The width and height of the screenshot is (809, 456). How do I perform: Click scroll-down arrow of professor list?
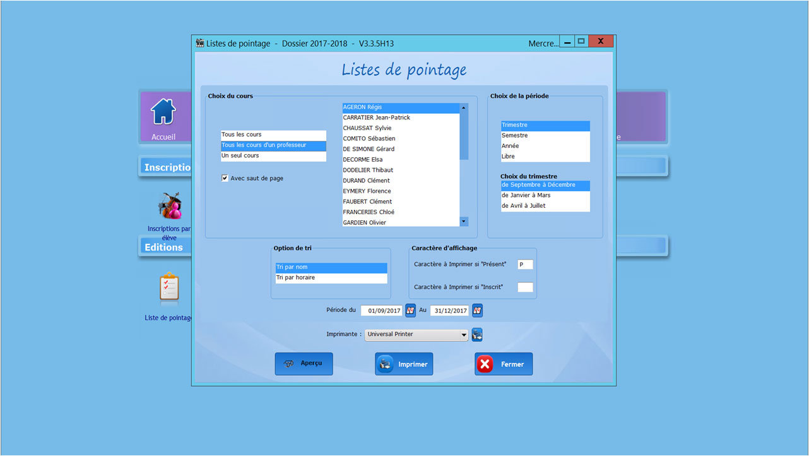click(464, 222)
